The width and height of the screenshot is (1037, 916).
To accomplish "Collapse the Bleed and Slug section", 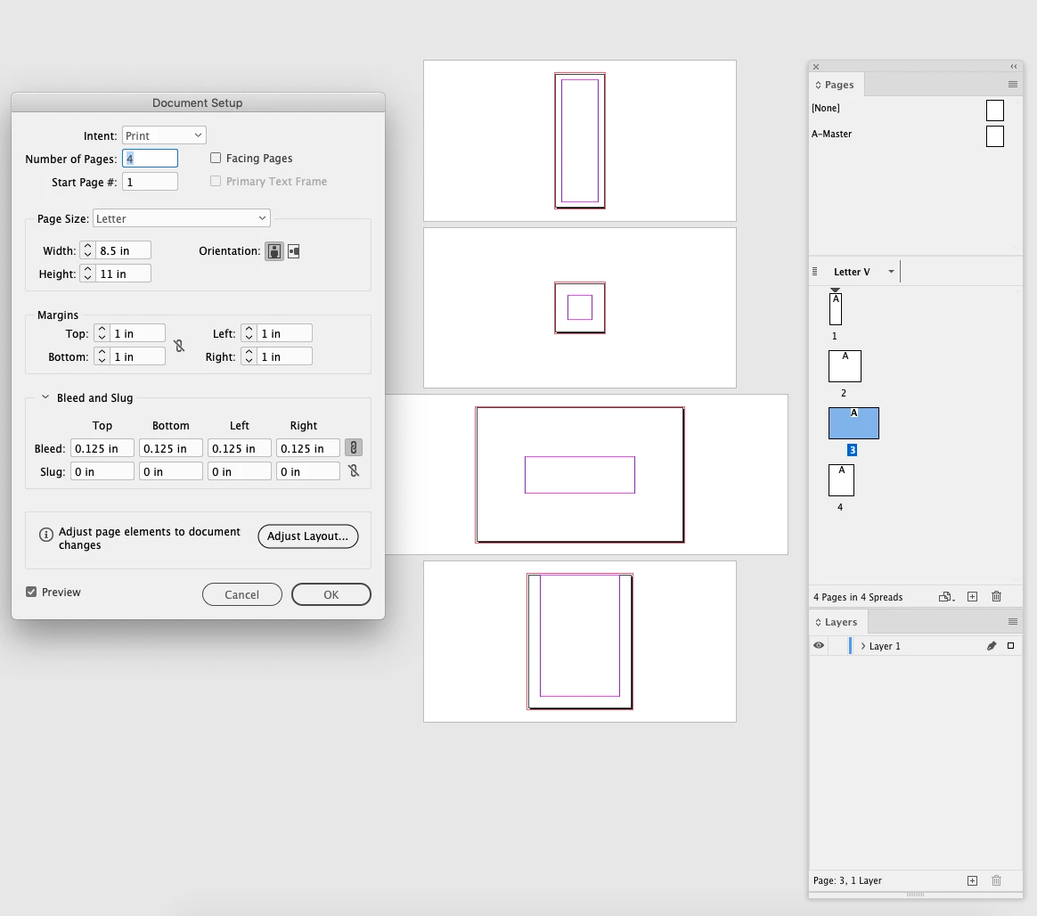I will click(x=45, y=397).
